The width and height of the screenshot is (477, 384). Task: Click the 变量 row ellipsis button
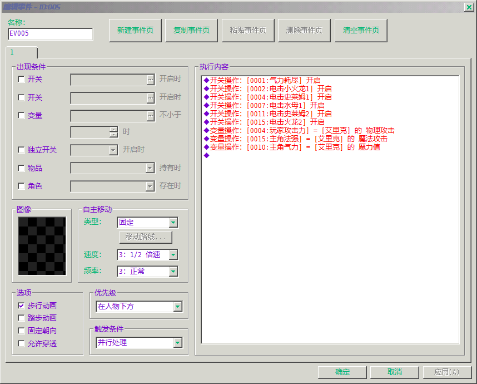point(151,116)
